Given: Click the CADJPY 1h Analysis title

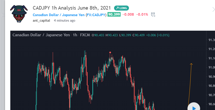Looking at the screenshot, I should (72, 8).
